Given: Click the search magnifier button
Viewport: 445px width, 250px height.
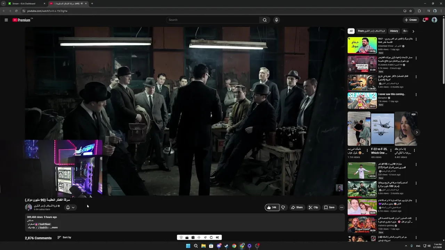Looking at the screenshot, I should pos(265,20).
